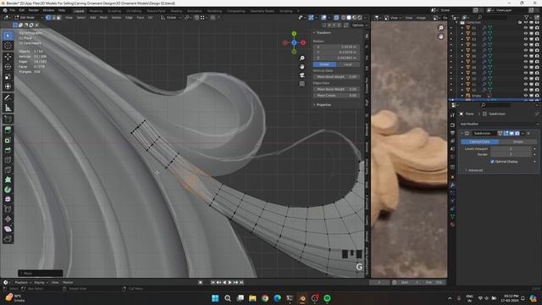The width and height of the screenshot is (542, 305).
Task: Hide object 01 in the Outliner viewport
Action: pos(525,28)
